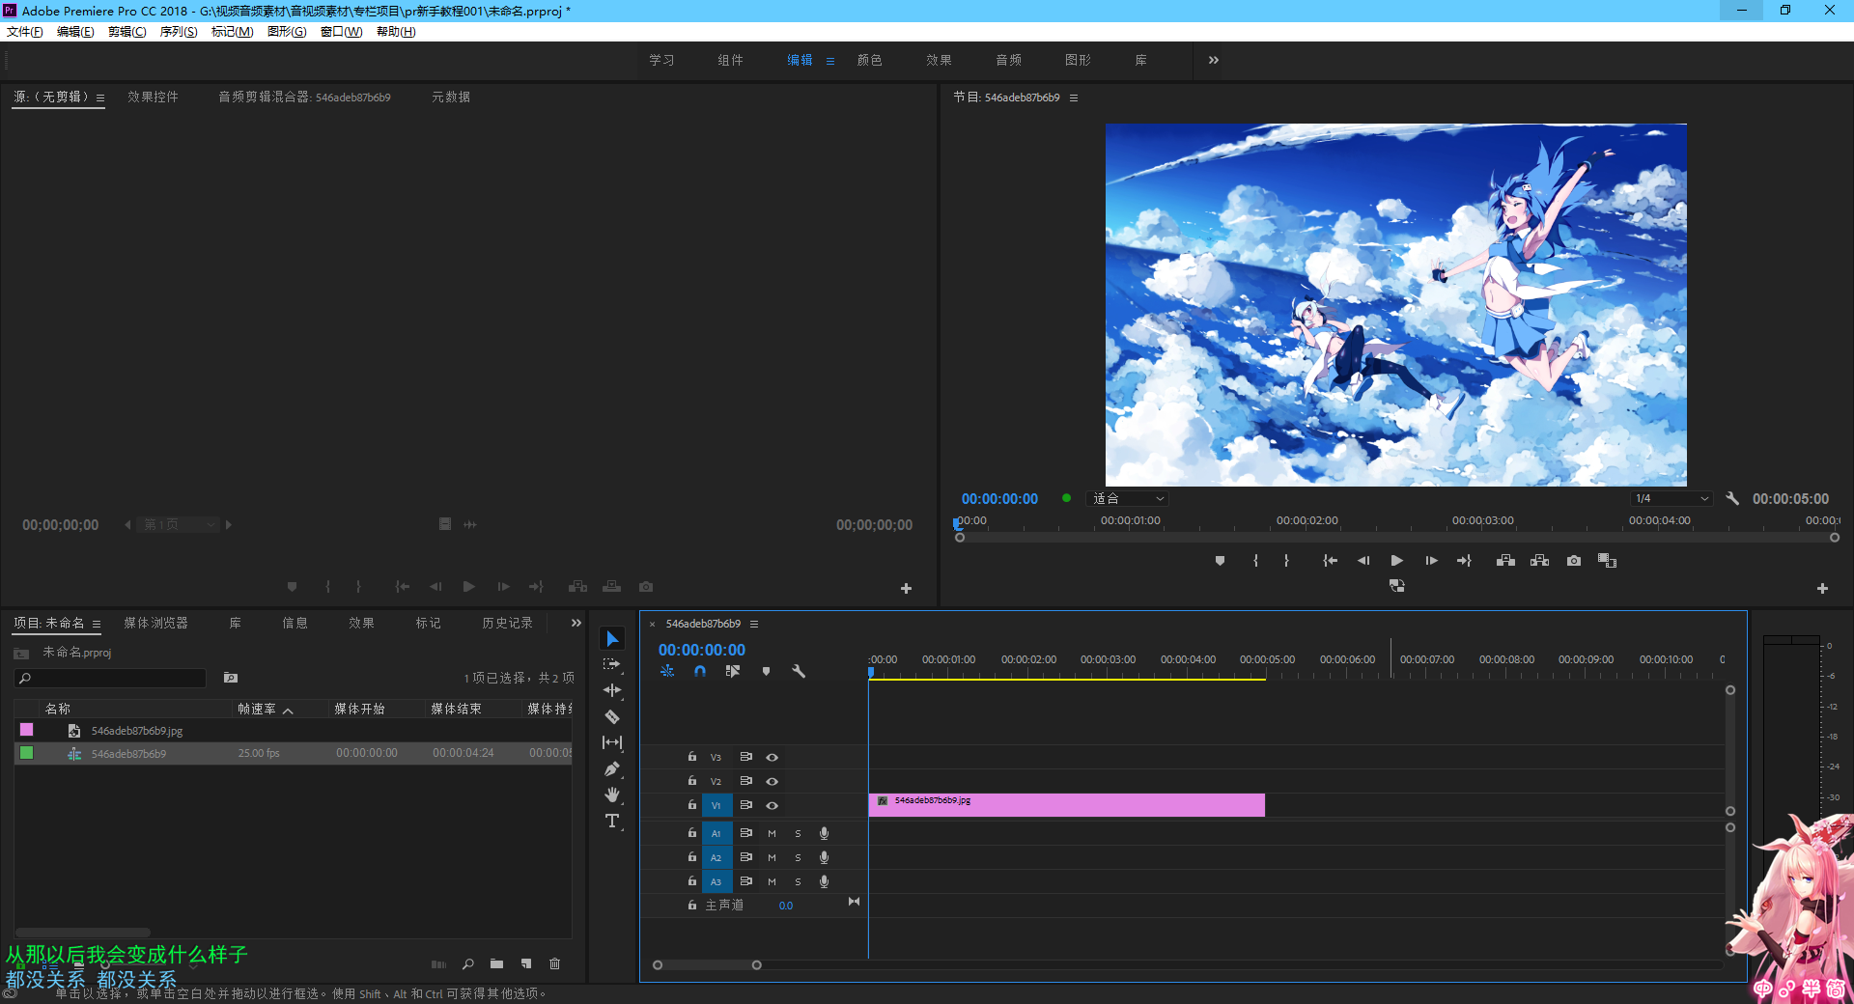Select the Selection tool arrow
This screenshot has height=1004, width=1854.
612,639
